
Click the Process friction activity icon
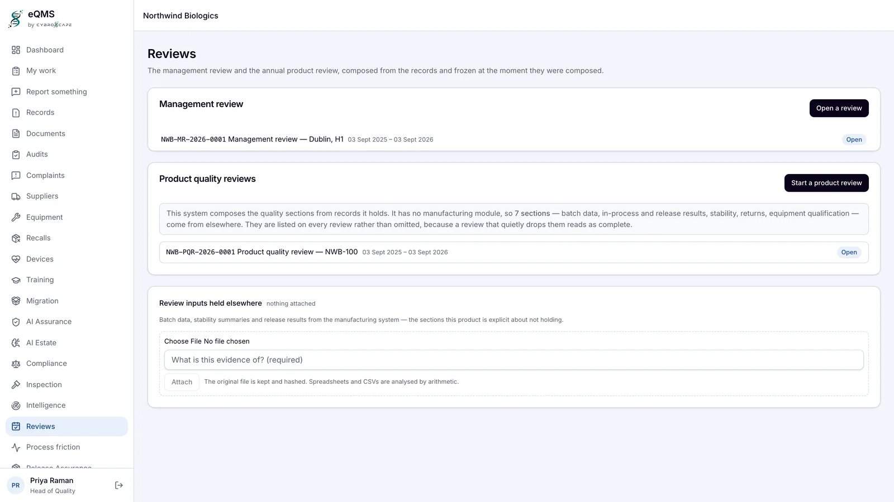pos(16,447)
